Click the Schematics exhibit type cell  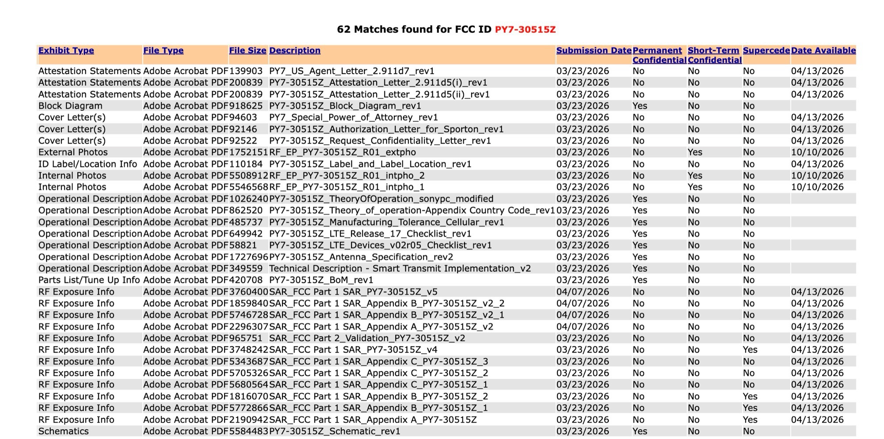point(64,431)
